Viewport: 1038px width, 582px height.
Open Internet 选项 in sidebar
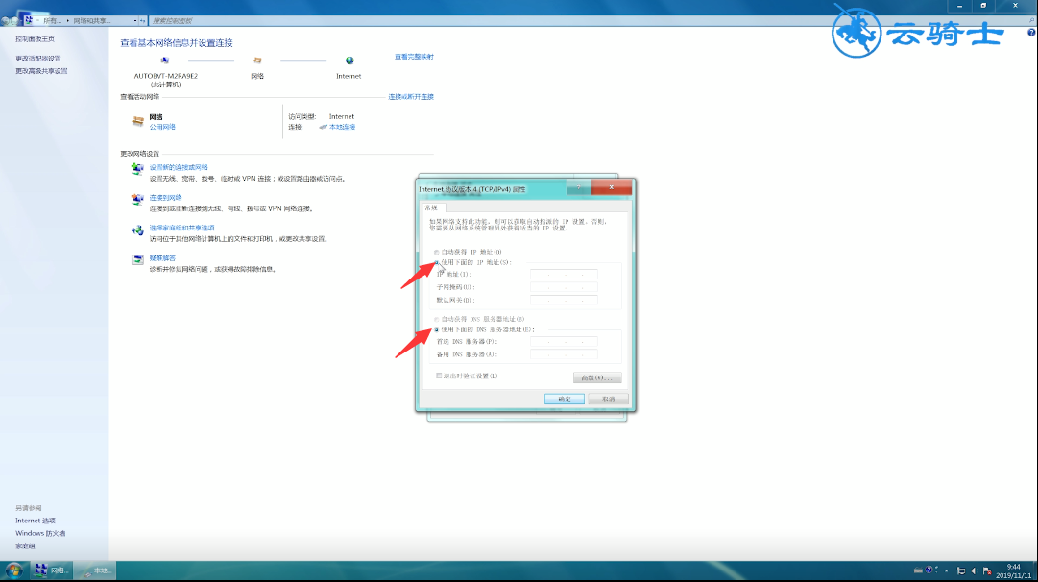point(36,521)
